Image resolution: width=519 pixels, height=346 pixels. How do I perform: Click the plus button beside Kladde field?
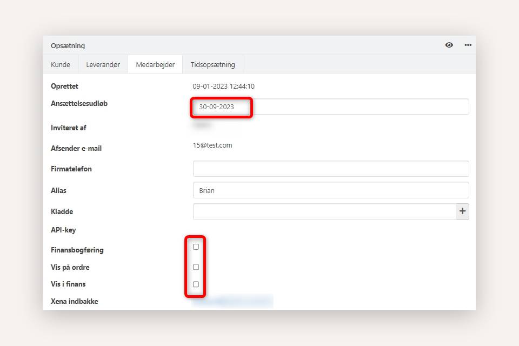click(462, 212)
